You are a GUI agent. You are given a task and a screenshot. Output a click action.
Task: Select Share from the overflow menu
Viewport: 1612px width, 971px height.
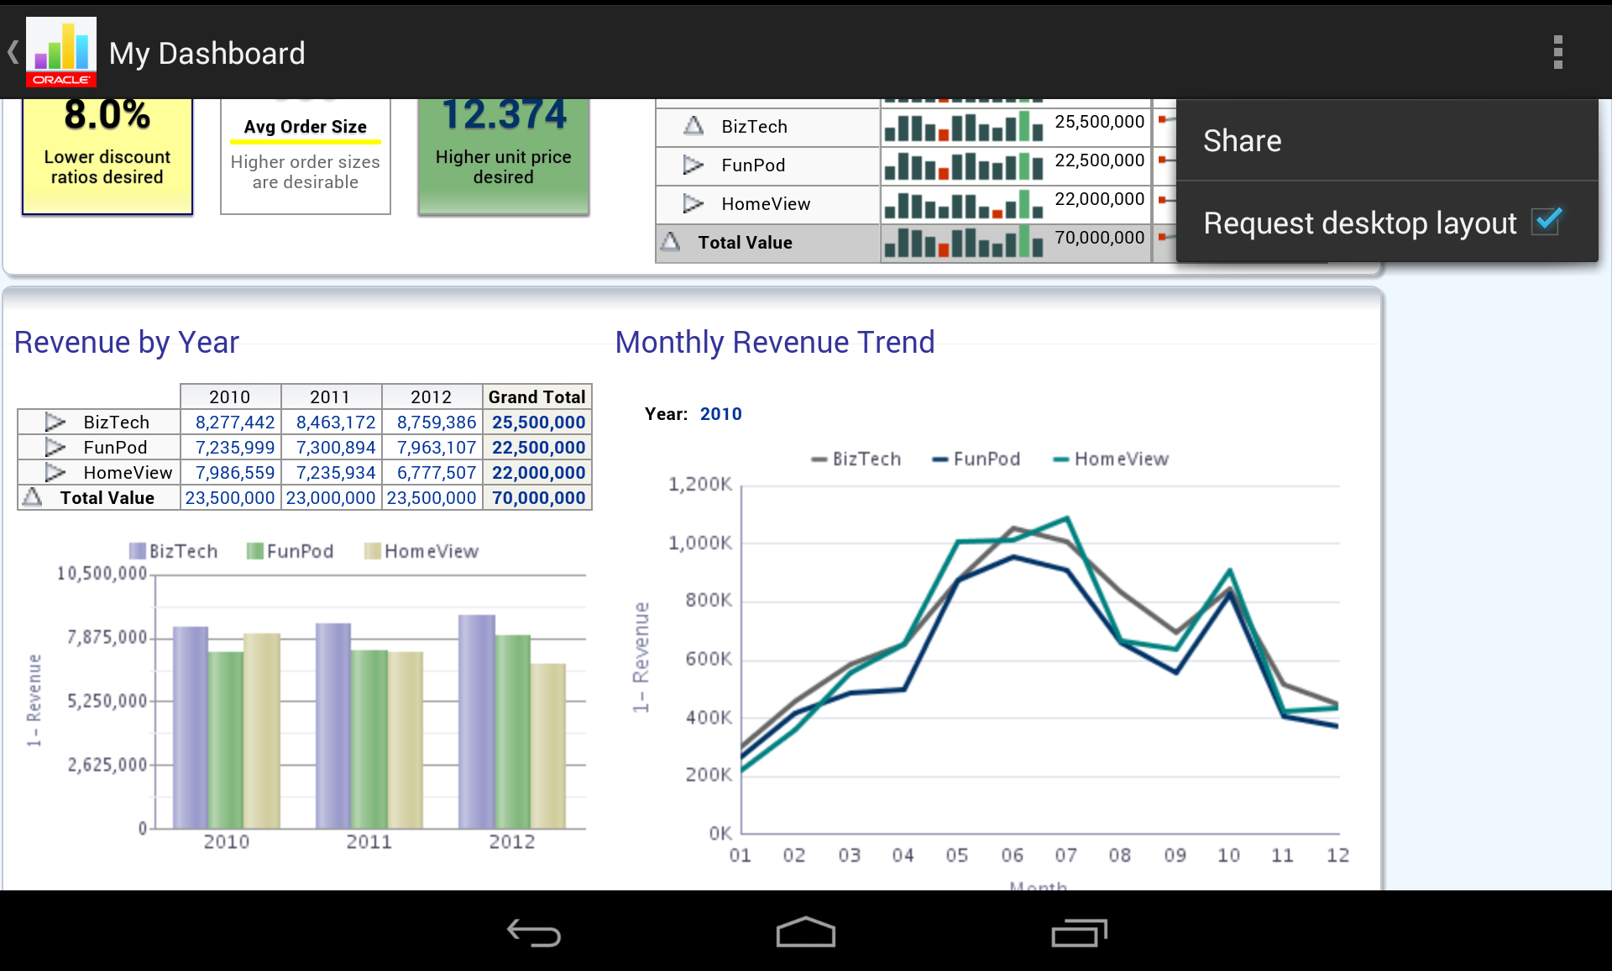pos(1387,140)
